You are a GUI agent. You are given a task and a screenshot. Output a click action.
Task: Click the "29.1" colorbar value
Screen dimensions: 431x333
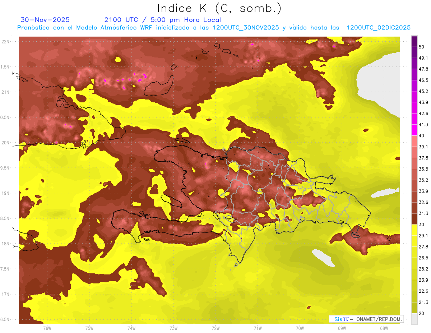coord(423,236)
